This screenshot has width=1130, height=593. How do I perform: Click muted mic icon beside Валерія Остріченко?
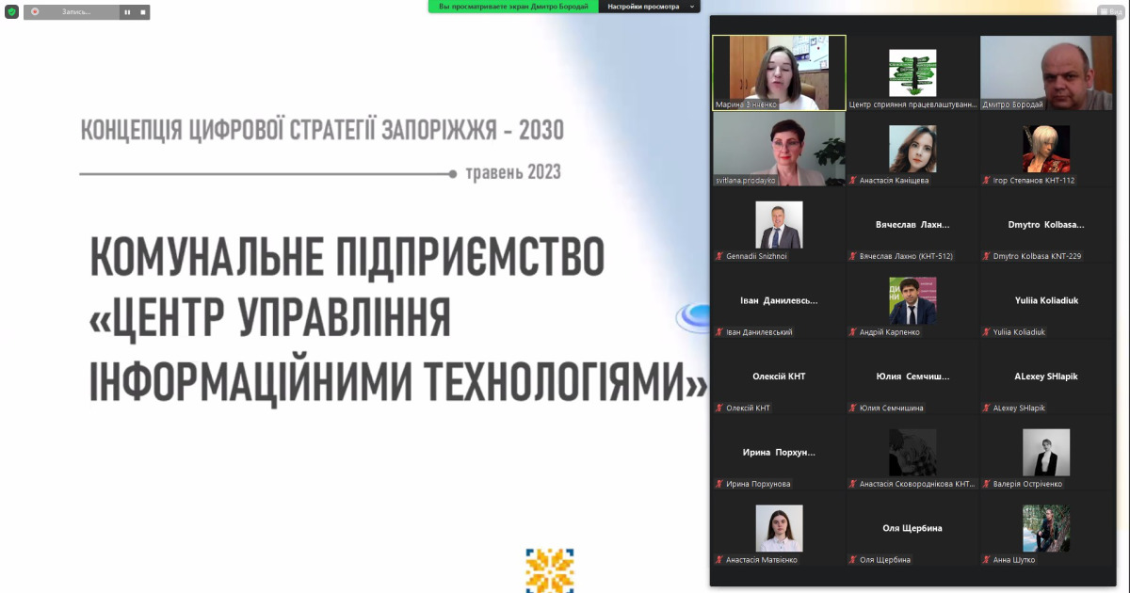pos(987,485)
